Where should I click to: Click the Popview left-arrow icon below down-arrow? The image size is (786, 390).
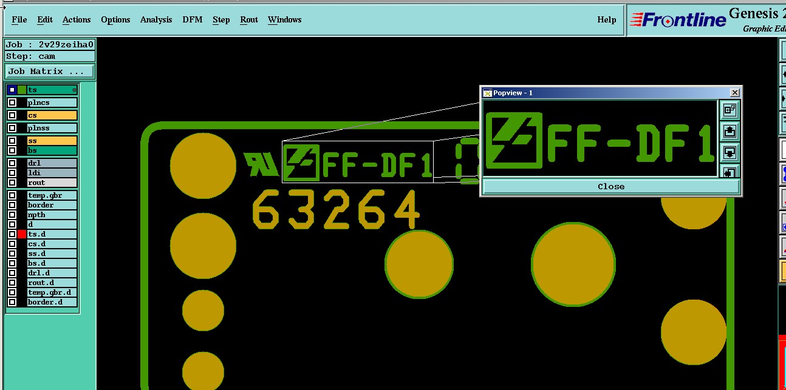pos(730,170)
